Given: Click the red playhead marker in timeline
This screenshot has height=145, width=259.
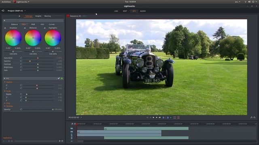Looking at the screenshot, I should tap(77, 124).
